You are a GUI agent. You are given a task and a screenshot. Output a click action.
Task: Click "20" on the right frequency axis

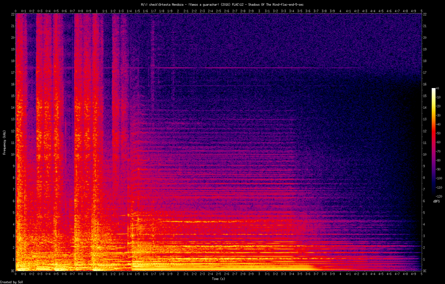[425, 38]
